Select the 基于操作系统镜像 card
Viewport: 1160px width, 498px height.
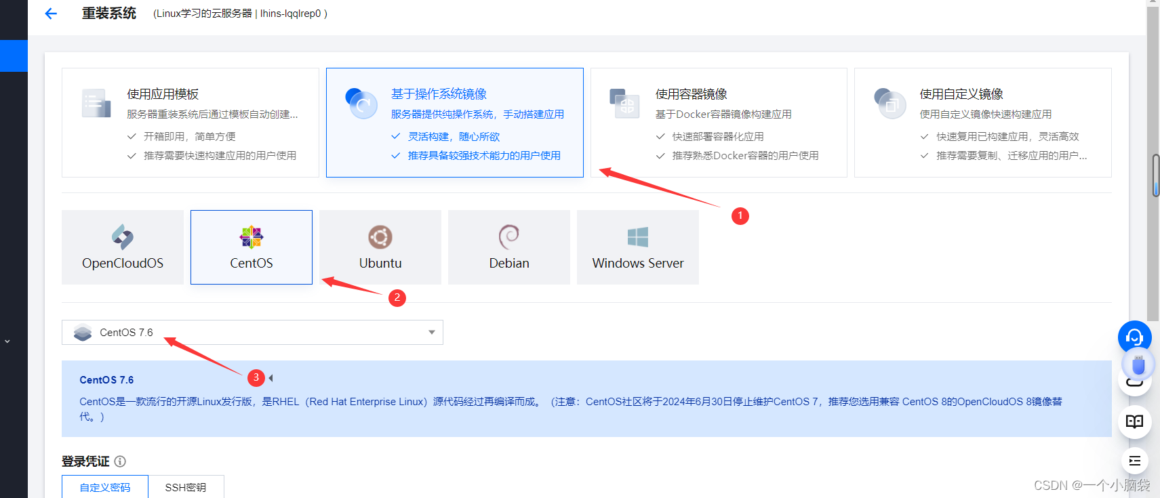[x=455, y=123]
